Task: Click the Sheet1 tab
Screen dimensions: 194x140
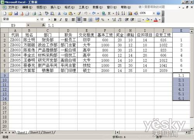Action: (x=22, y=132)
